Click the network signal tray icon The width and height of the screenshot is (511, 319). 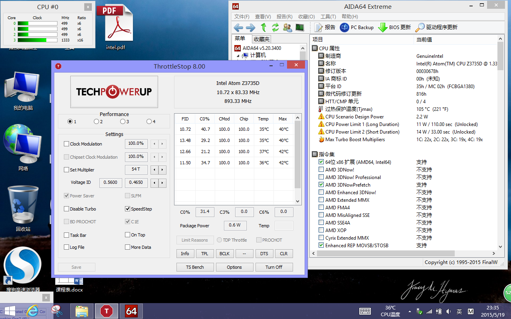tap(429, 311)
